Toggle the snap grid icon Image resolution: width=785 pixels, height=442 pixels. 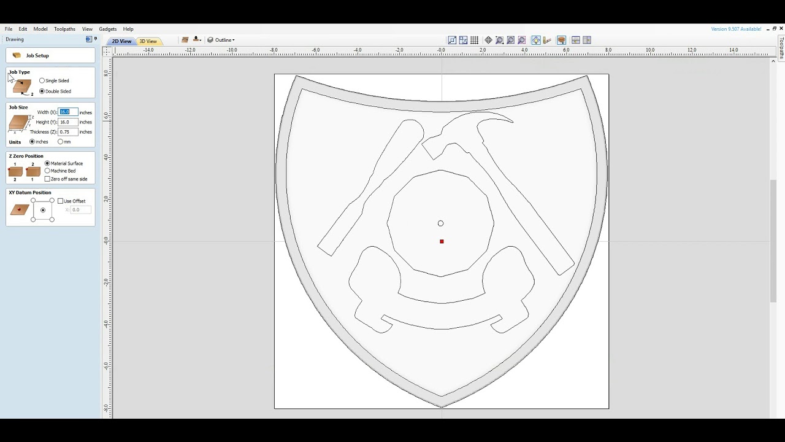tap(474, 40)
